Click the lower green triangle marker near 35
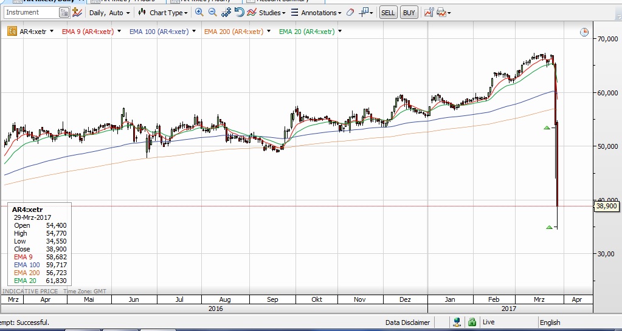The width and height of the screenshot is (622, 331). pyautogui.click(x=549, y=227)
